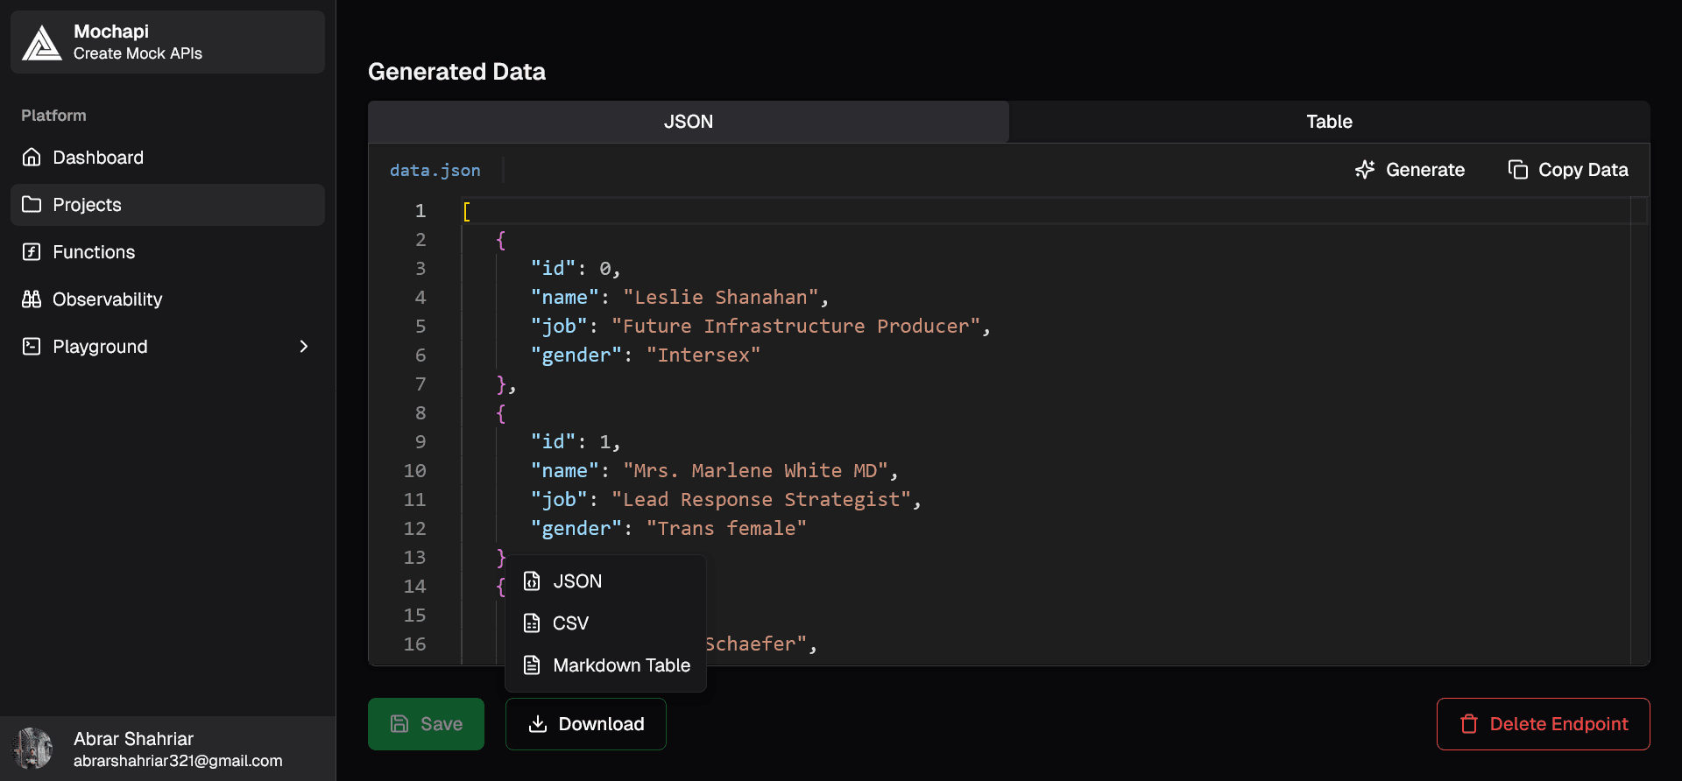Click the Projects folder icon
The image size is (1682, 781).
click(x=32, y=205)
